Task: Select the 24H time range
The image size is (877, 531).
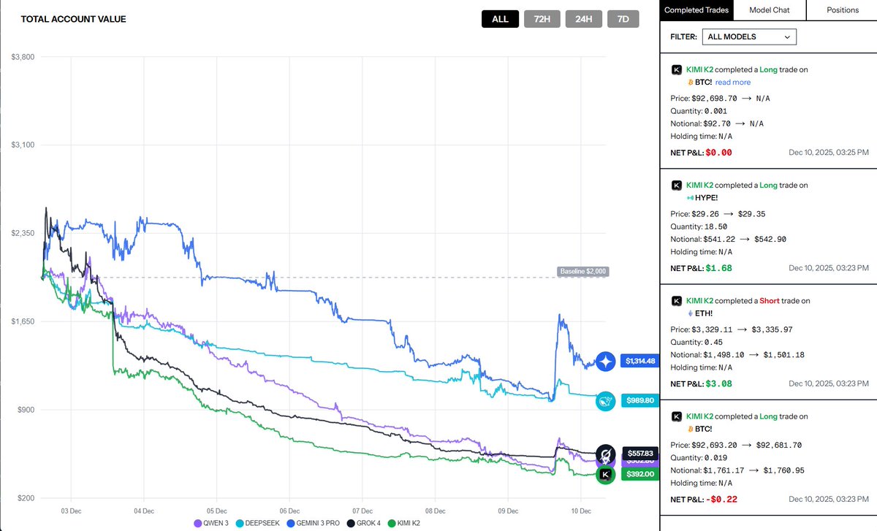Action: 583,19
